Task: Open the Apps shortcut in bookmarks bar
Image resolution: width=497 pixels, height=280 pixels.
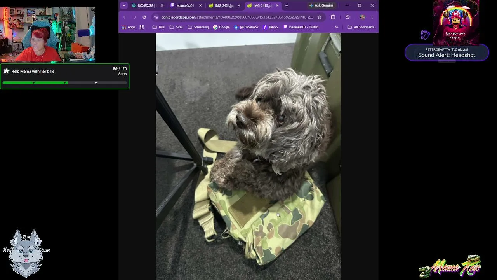Action: [129, 27]
